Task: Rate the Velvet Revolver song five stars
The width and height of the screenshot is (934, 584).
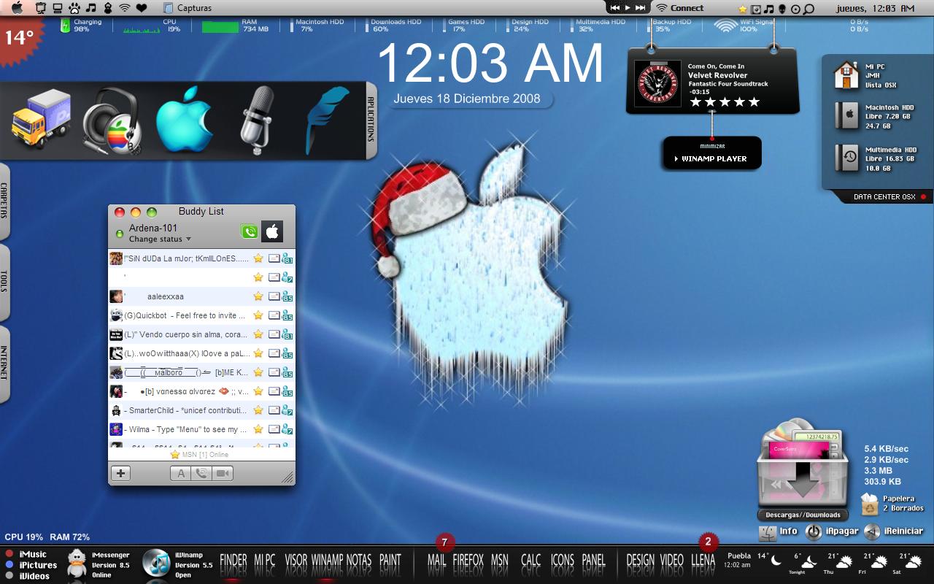Action: pyautogui.click(x=754, y=102)
